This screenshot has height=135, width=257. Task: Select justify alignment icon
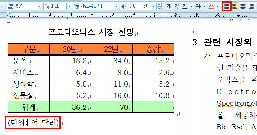tap(227, 6)
